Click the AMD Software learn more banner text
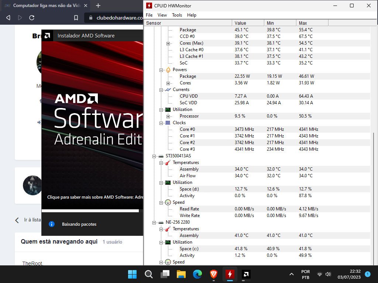Viewport: 378px width, 283px height. [95, 197]
